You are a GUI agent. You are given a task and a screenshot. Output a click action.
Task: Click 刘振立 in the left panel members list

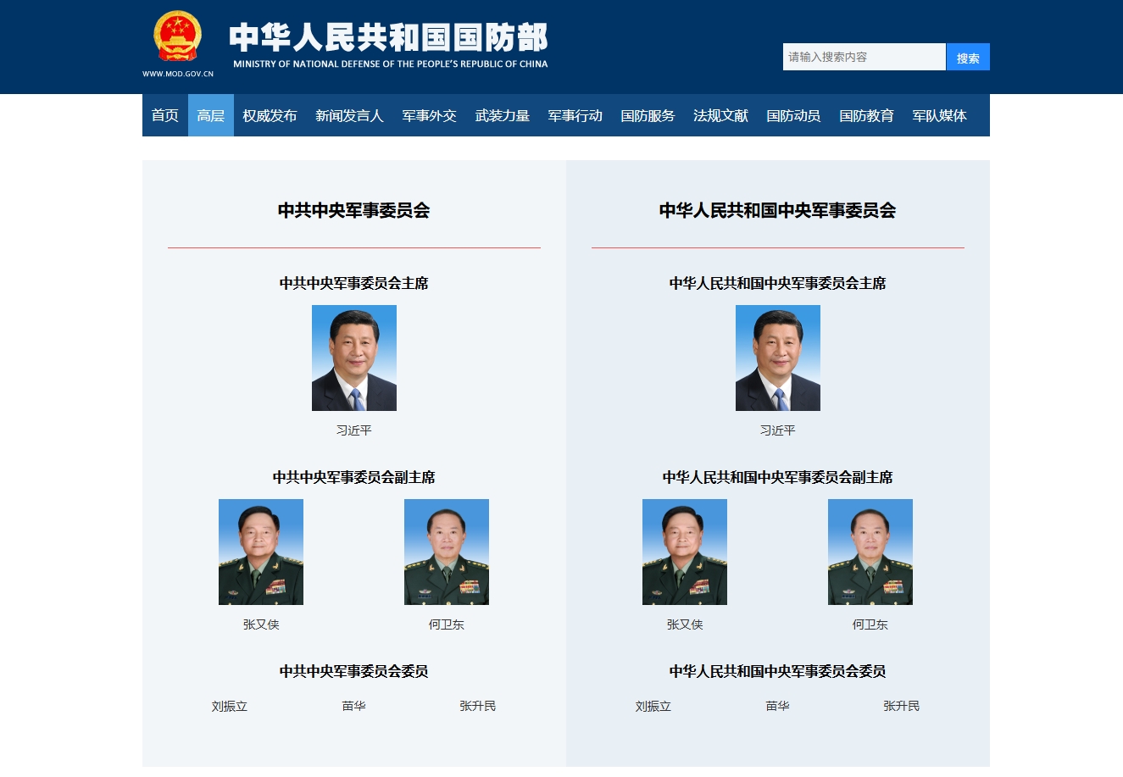tap(230, 706)
